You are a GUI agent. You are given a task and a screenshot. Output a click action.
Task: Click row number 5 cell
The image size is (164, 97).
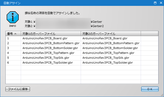(13, 58)
